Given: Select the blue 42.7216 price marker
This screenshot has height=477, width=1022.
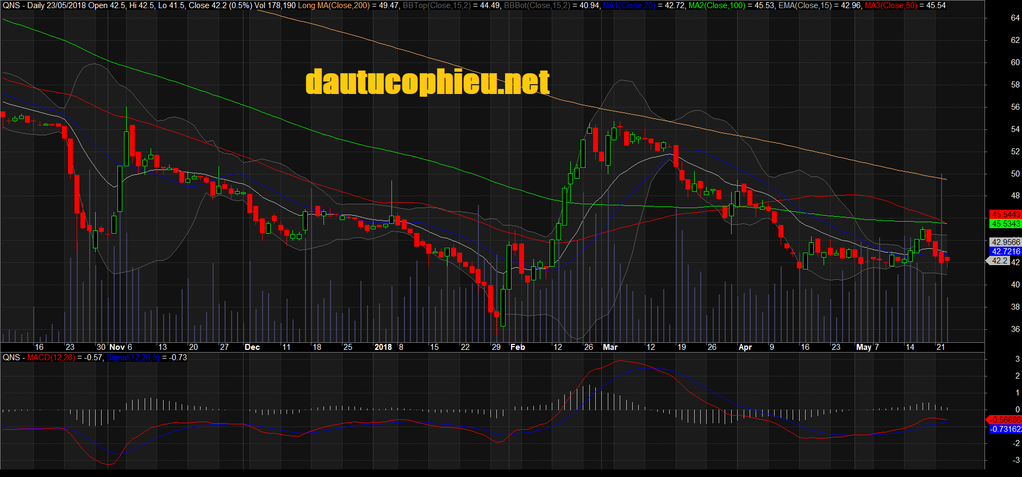Looking at the screenshot, I should pyautogui.click(x=1005, y=252).
